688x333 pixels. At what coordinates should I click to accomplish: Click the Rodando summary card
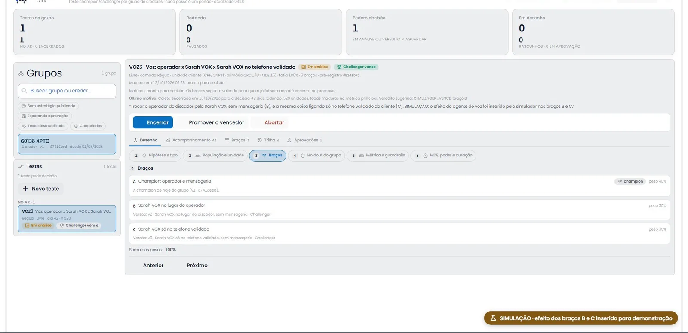pos(261,32)
